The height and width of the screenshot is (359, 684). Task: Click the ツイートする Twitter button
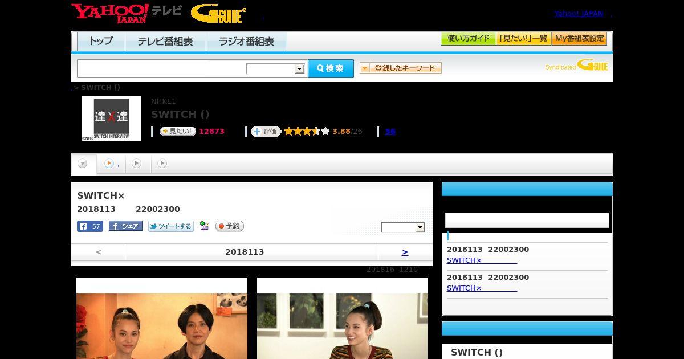pos(171,226)
